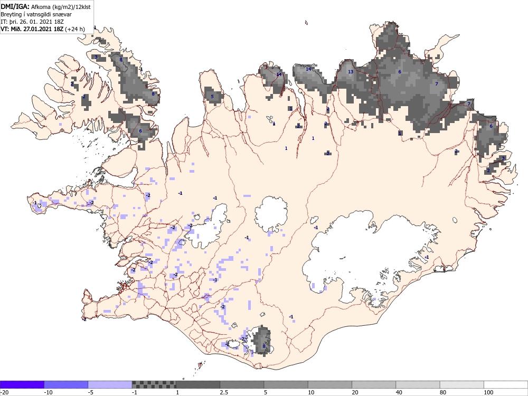
Task: Click the darkest purple -20 to -10 swatch
Action: coord(22,384)
